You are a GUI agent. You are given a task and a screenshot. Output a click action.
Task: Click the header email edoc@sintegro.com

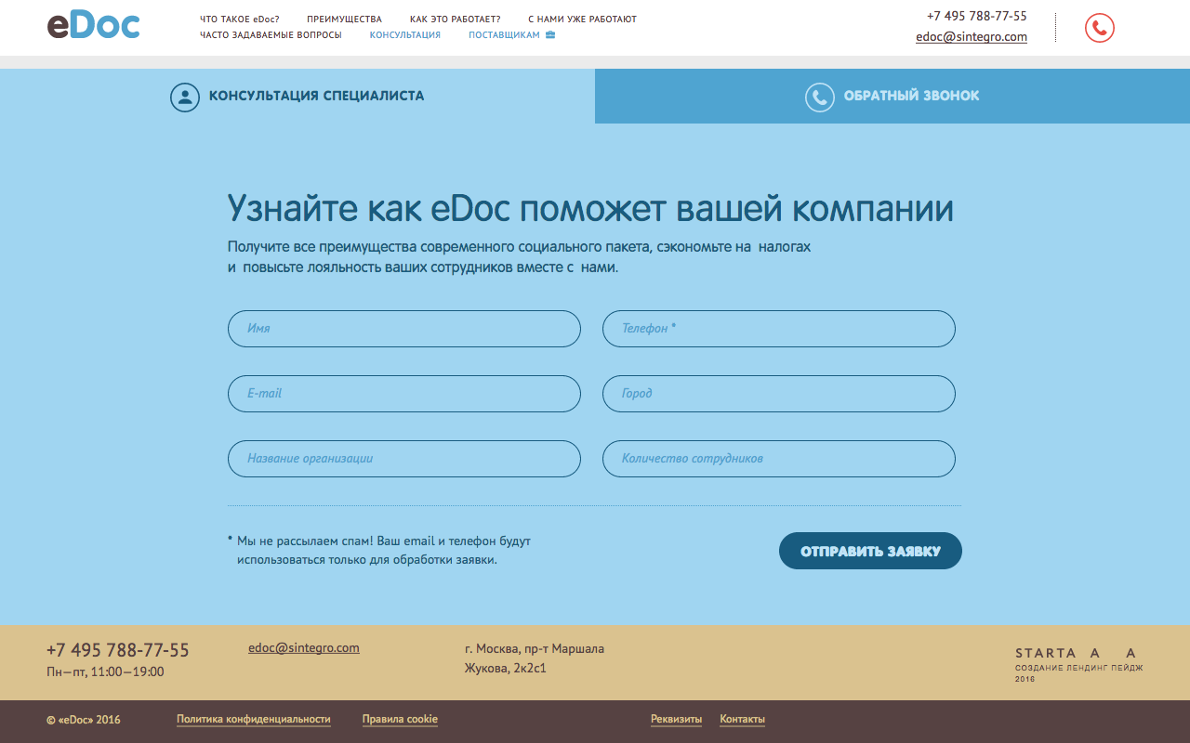tap(972, 37)
